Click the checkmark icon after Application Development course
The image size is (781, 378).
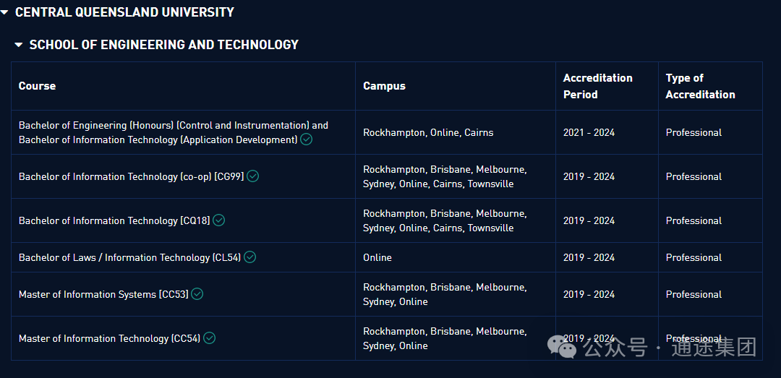tap(307, 139)
